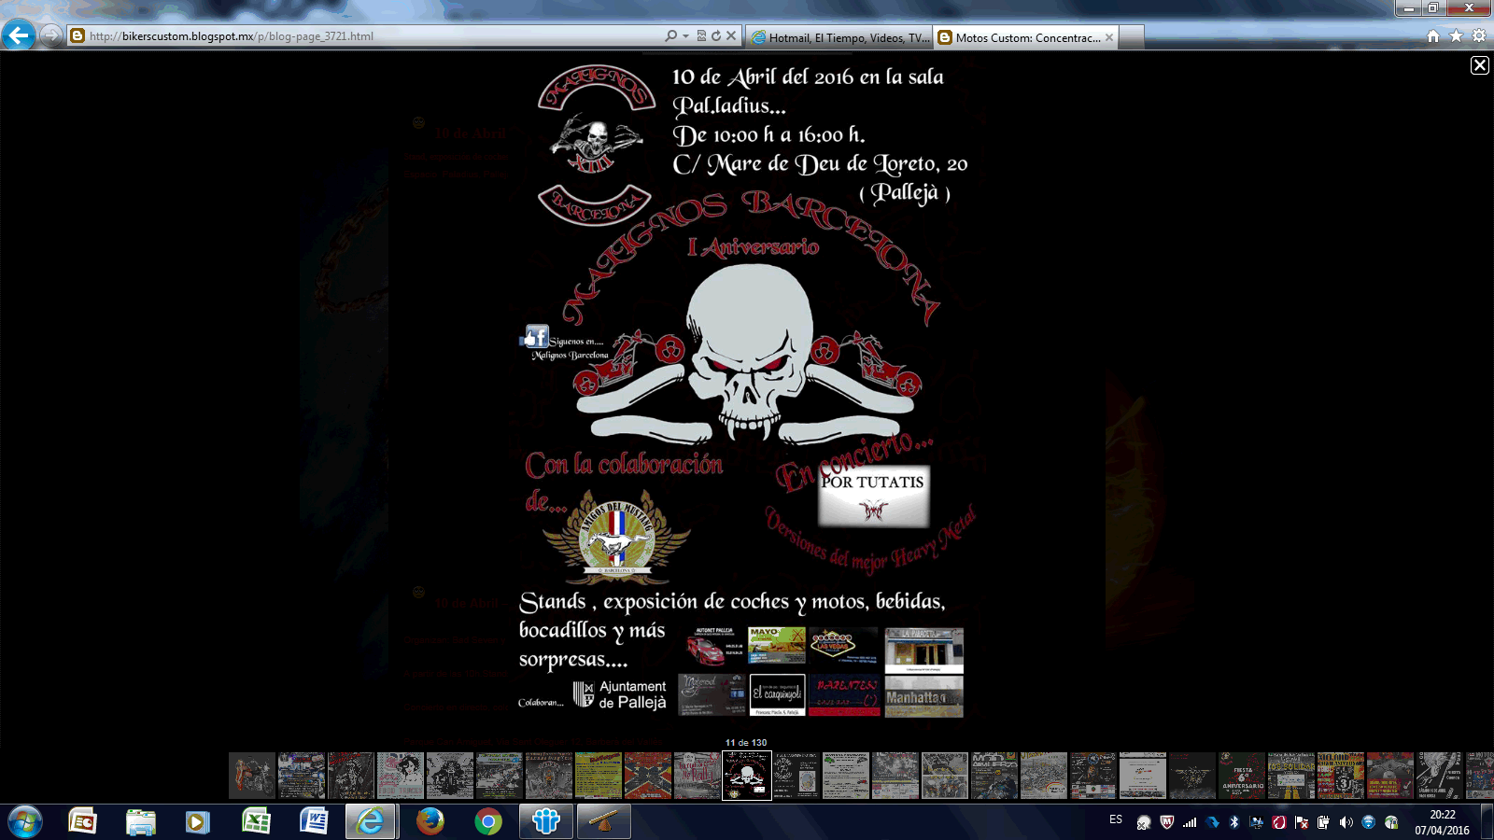The width and height of the screenshot is (1494, 840).
Task: Launch Firefox from the taskbar
Action: (x=430, y=821)
